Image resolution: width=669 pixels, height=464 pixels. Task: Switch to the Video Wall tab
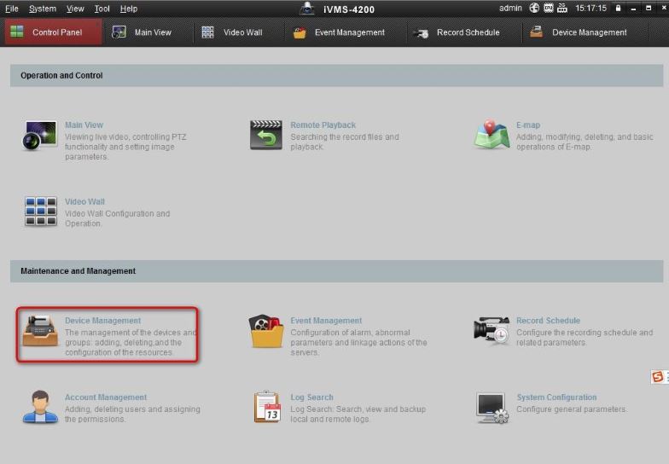tap(238, 32)
